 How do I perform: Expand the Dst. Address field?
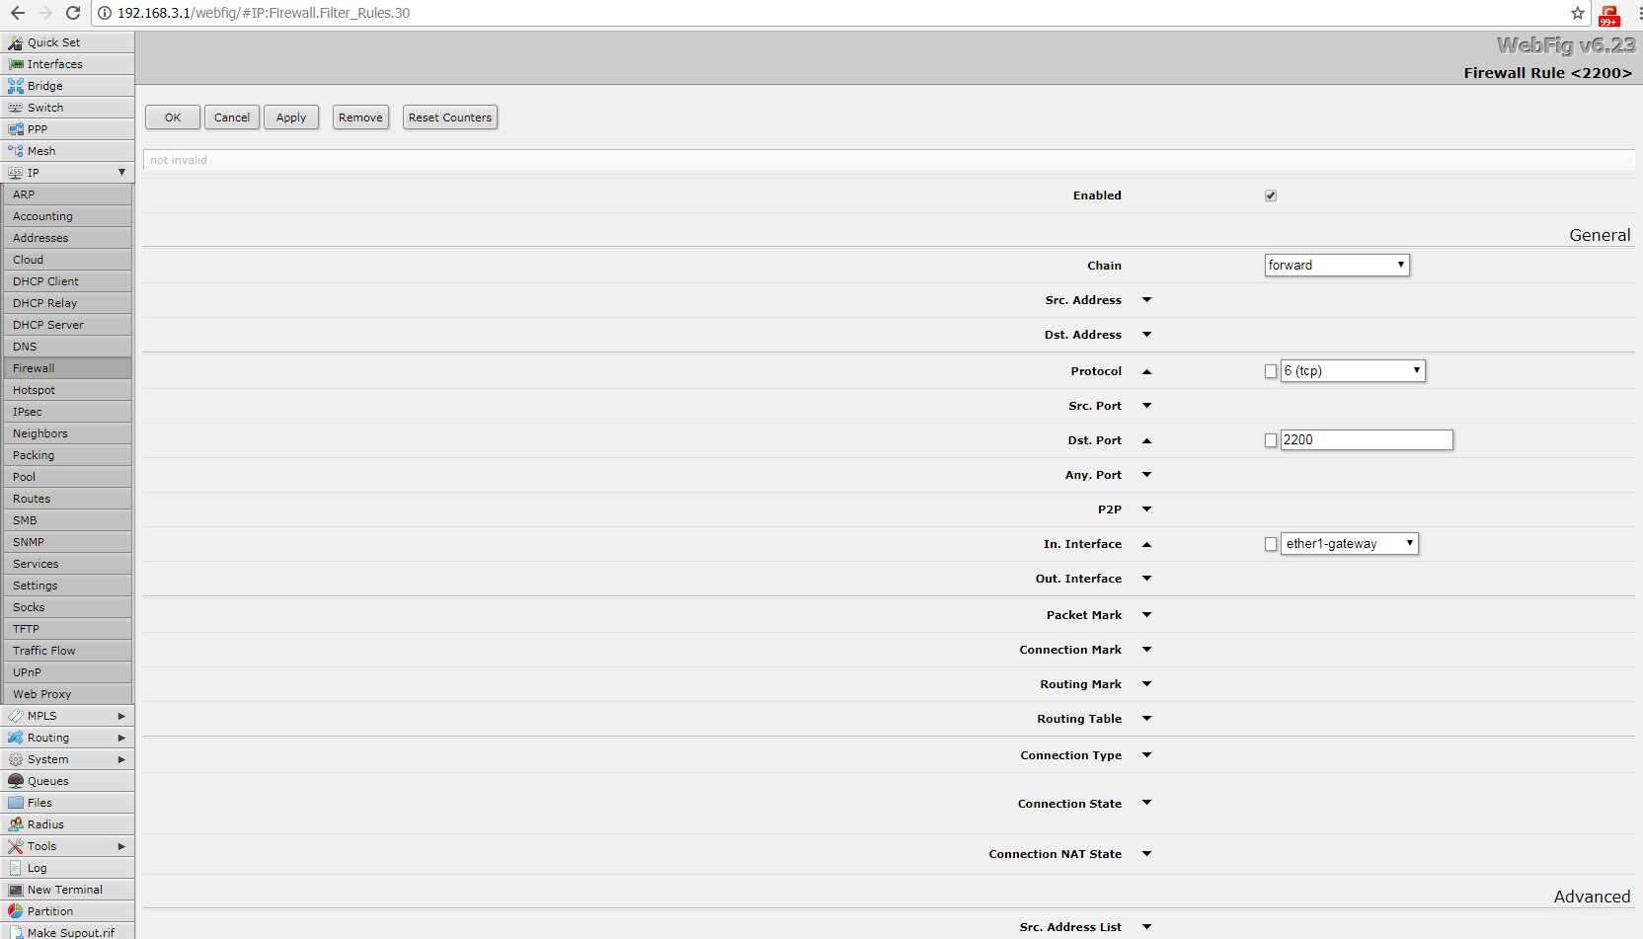1146,335
